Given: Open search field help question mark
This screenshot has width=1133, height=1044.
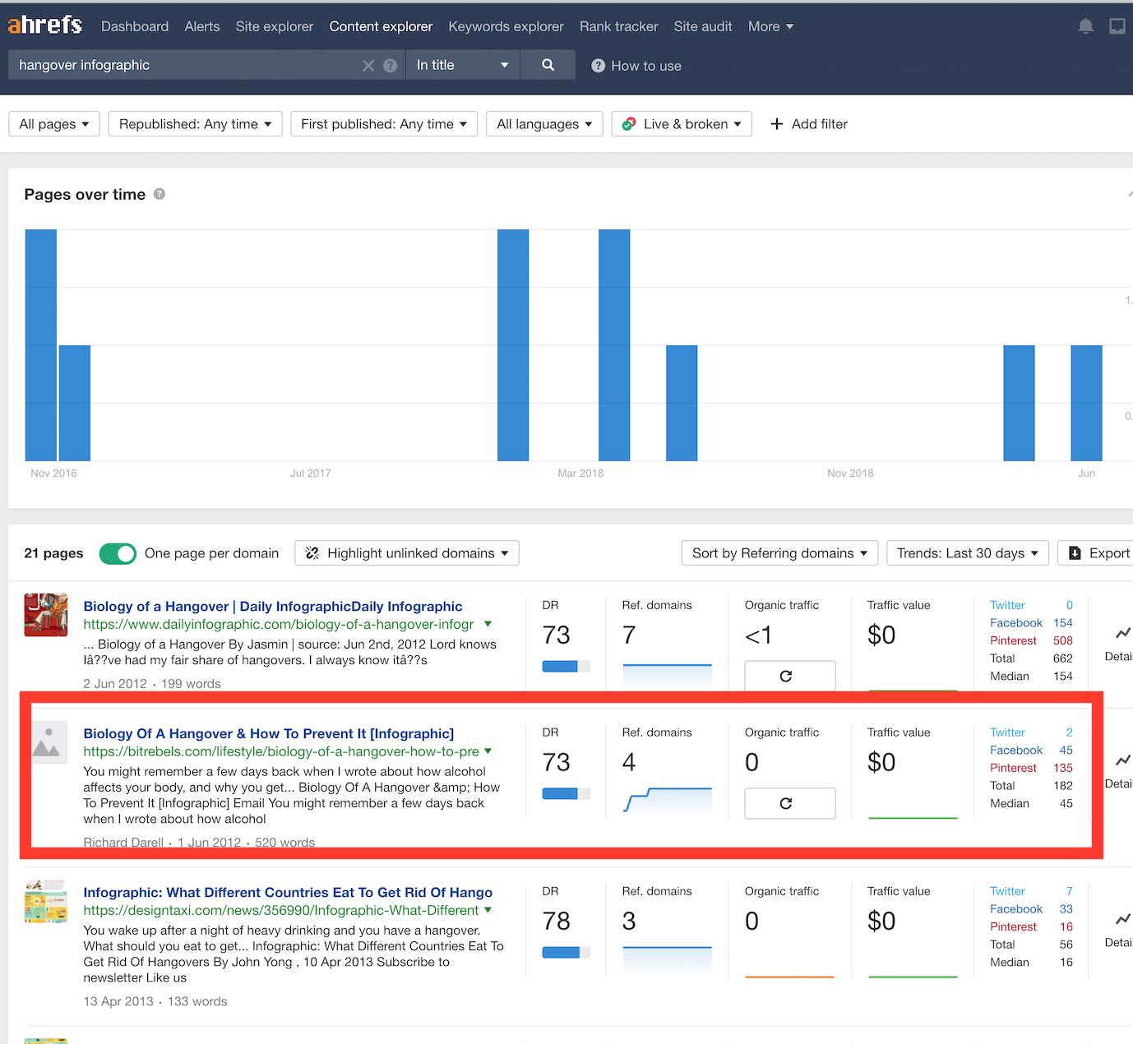Looking at the screenshot, I should tap(391, 66).
